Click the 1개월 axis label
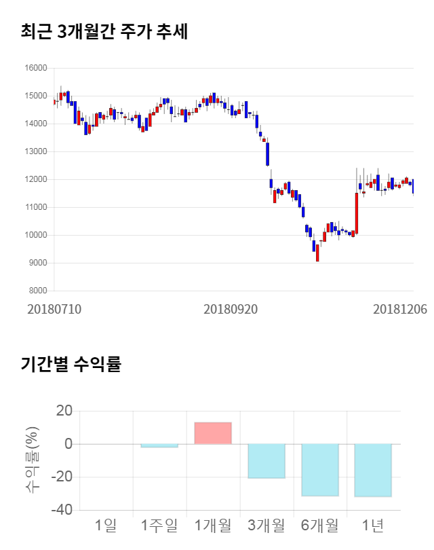This screenshot has width=434, height=550. pyautogui.click(x=213, y=525)
